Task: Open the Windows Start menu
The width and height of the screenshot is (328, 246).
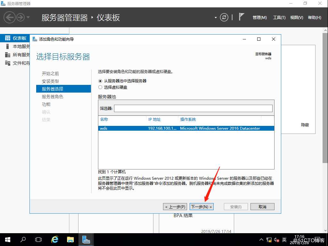Action: pos(8,240)
